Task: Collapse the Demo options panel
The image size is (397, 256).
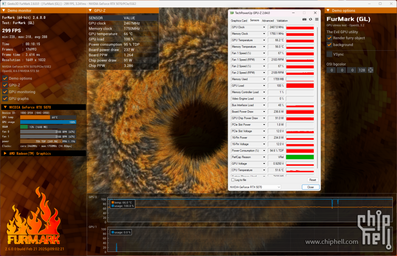Action: (x=328, y=11)
